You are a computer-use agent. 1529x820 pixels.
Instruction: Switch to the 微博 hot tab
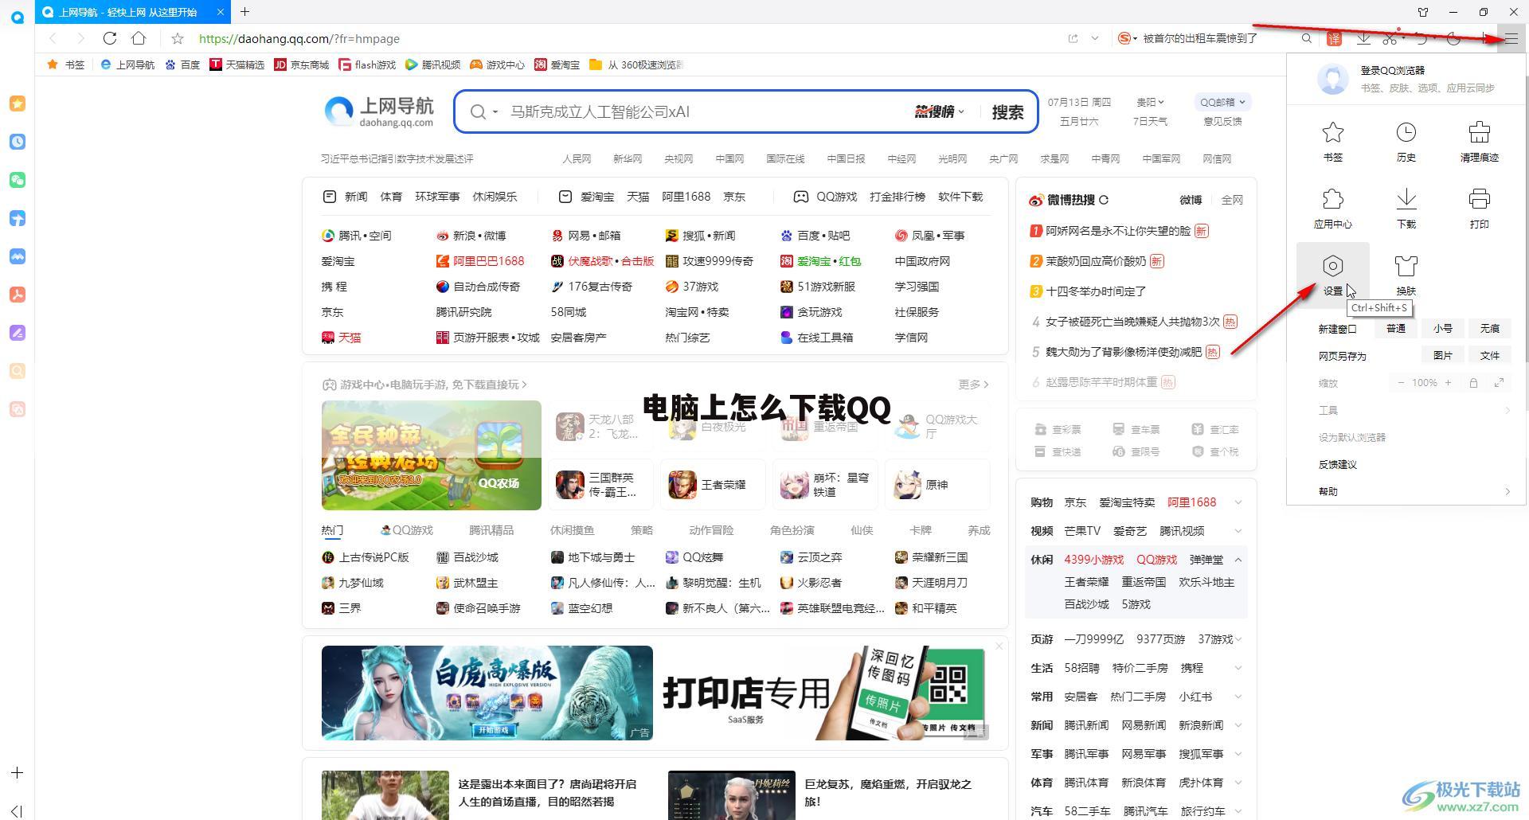pos(1190,200)
